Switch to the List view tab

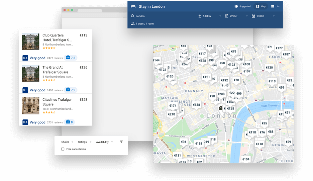coord(275,6)
